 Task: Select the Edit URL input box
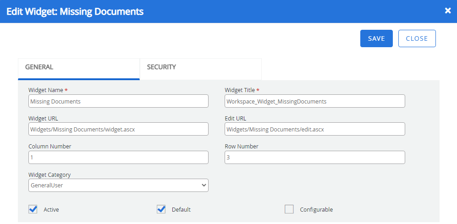click(314, 129)
